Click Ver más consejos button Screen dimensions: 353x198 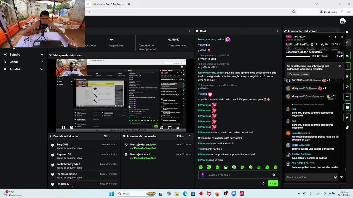[298, 74]
